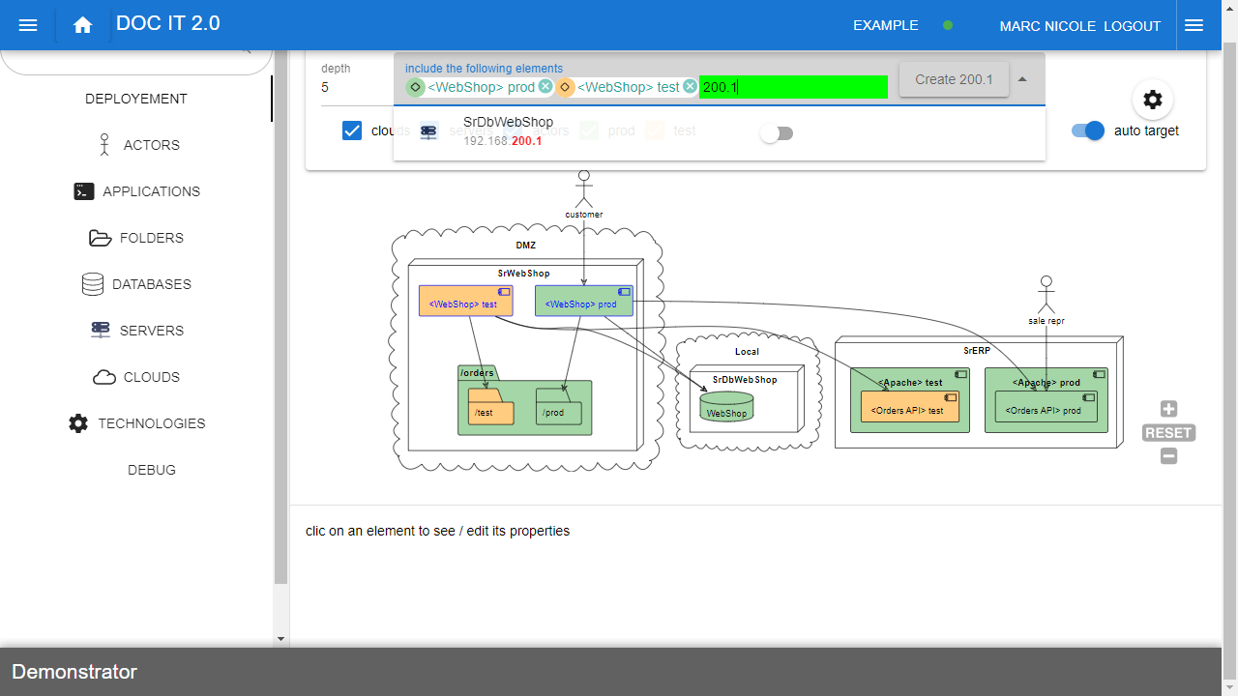Disable the auto target switch
1238x696 pixels.
(x=1088, y=130)
